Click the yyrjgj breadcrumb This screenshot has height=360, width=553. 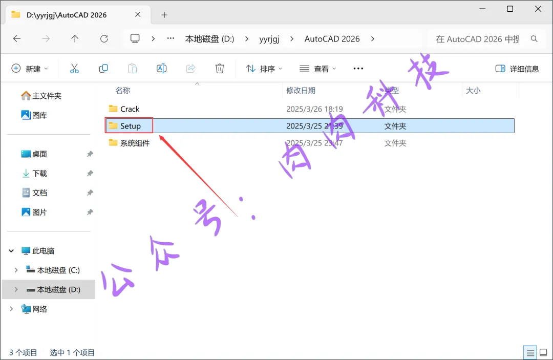coord(269,39)
